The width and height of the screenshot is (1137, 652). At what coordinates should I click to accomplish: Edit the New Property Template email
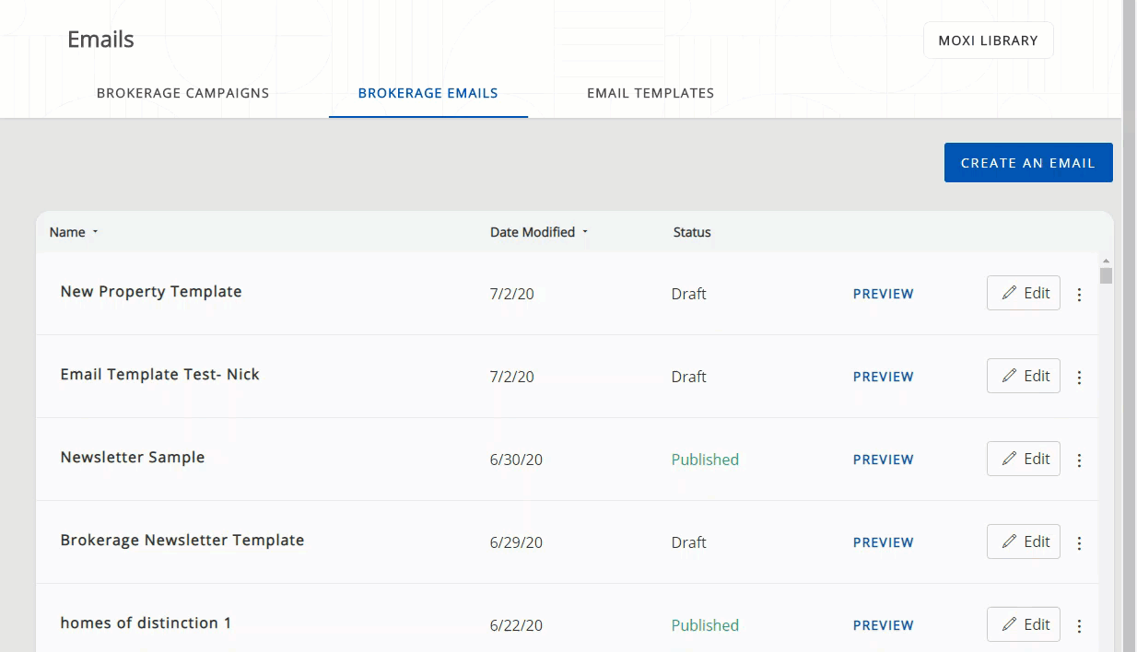(1024, 293)
